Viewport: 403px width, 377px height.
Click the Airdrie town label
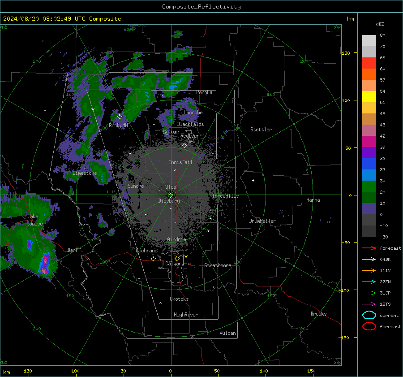click(x=176, y=239)
